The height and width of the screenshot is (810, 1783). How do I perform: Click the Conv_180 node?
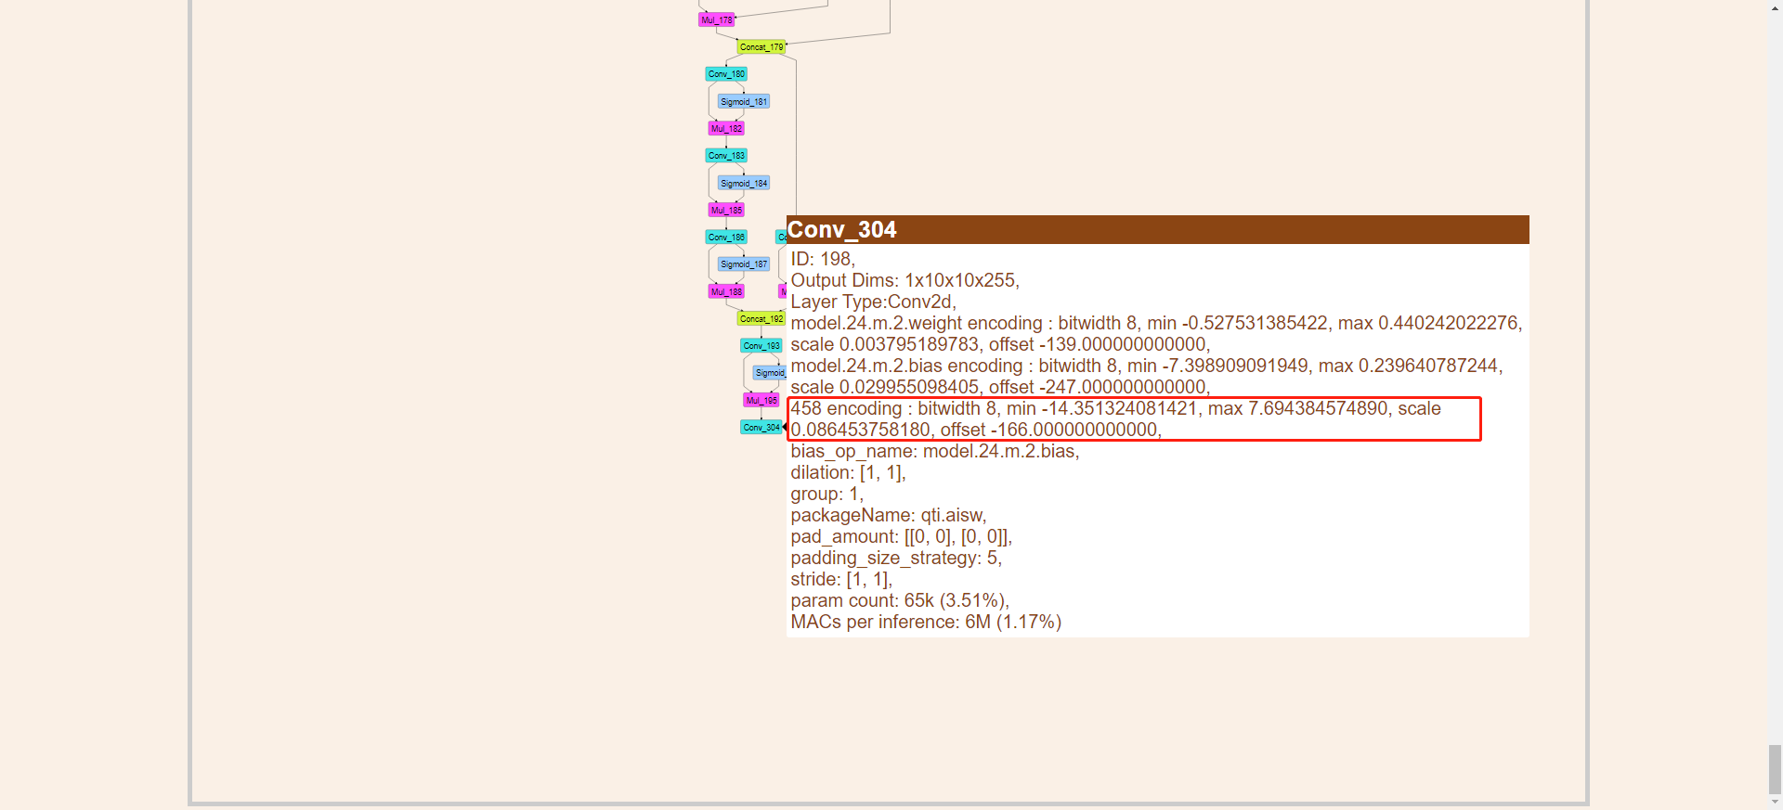click(726, 74)
